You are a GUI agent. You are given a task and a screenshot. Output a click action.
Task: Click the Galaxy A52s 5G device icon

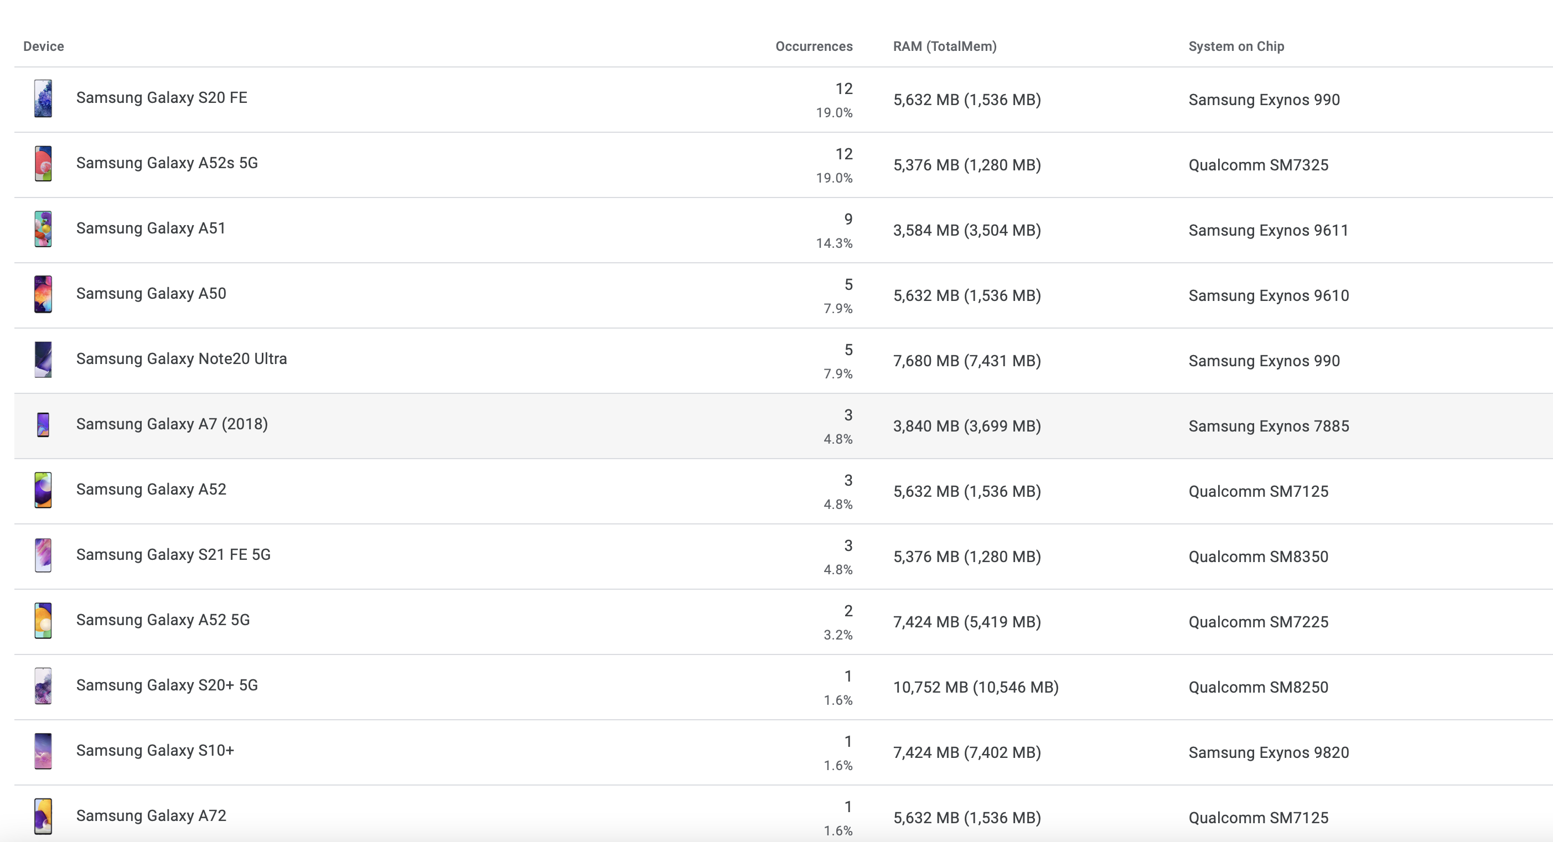[x=43, y=163]
